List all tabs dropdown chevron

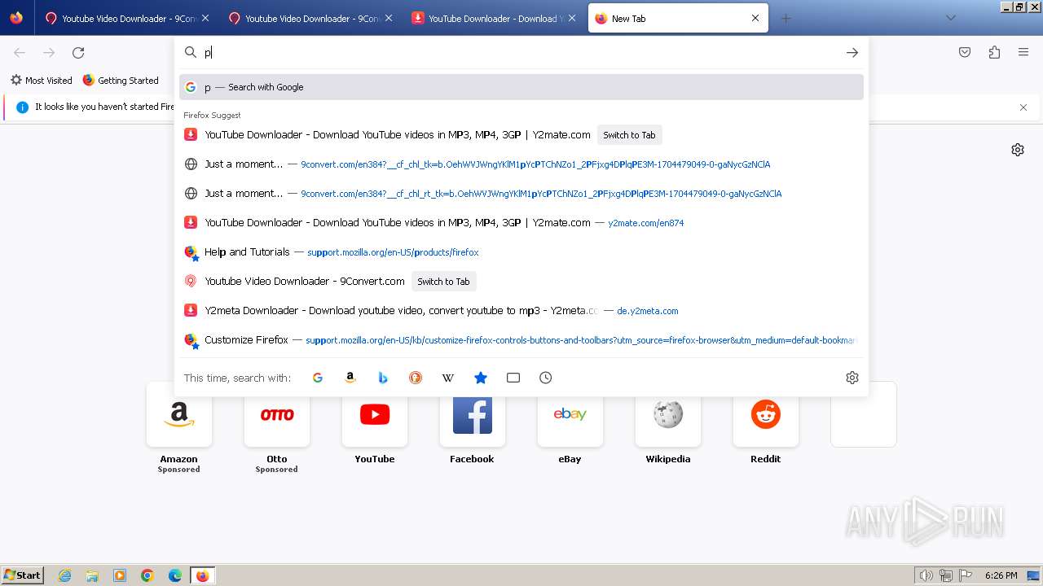(951, 18)
